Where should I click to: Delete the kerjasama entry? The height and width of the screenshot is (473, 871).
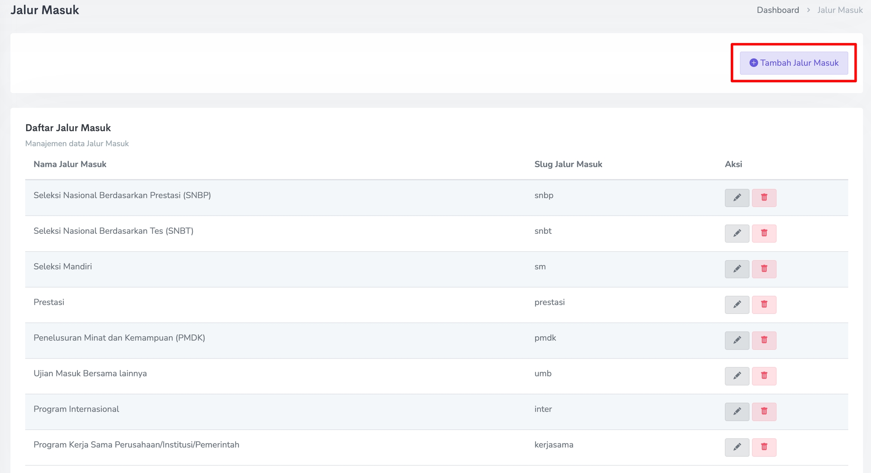764,447
